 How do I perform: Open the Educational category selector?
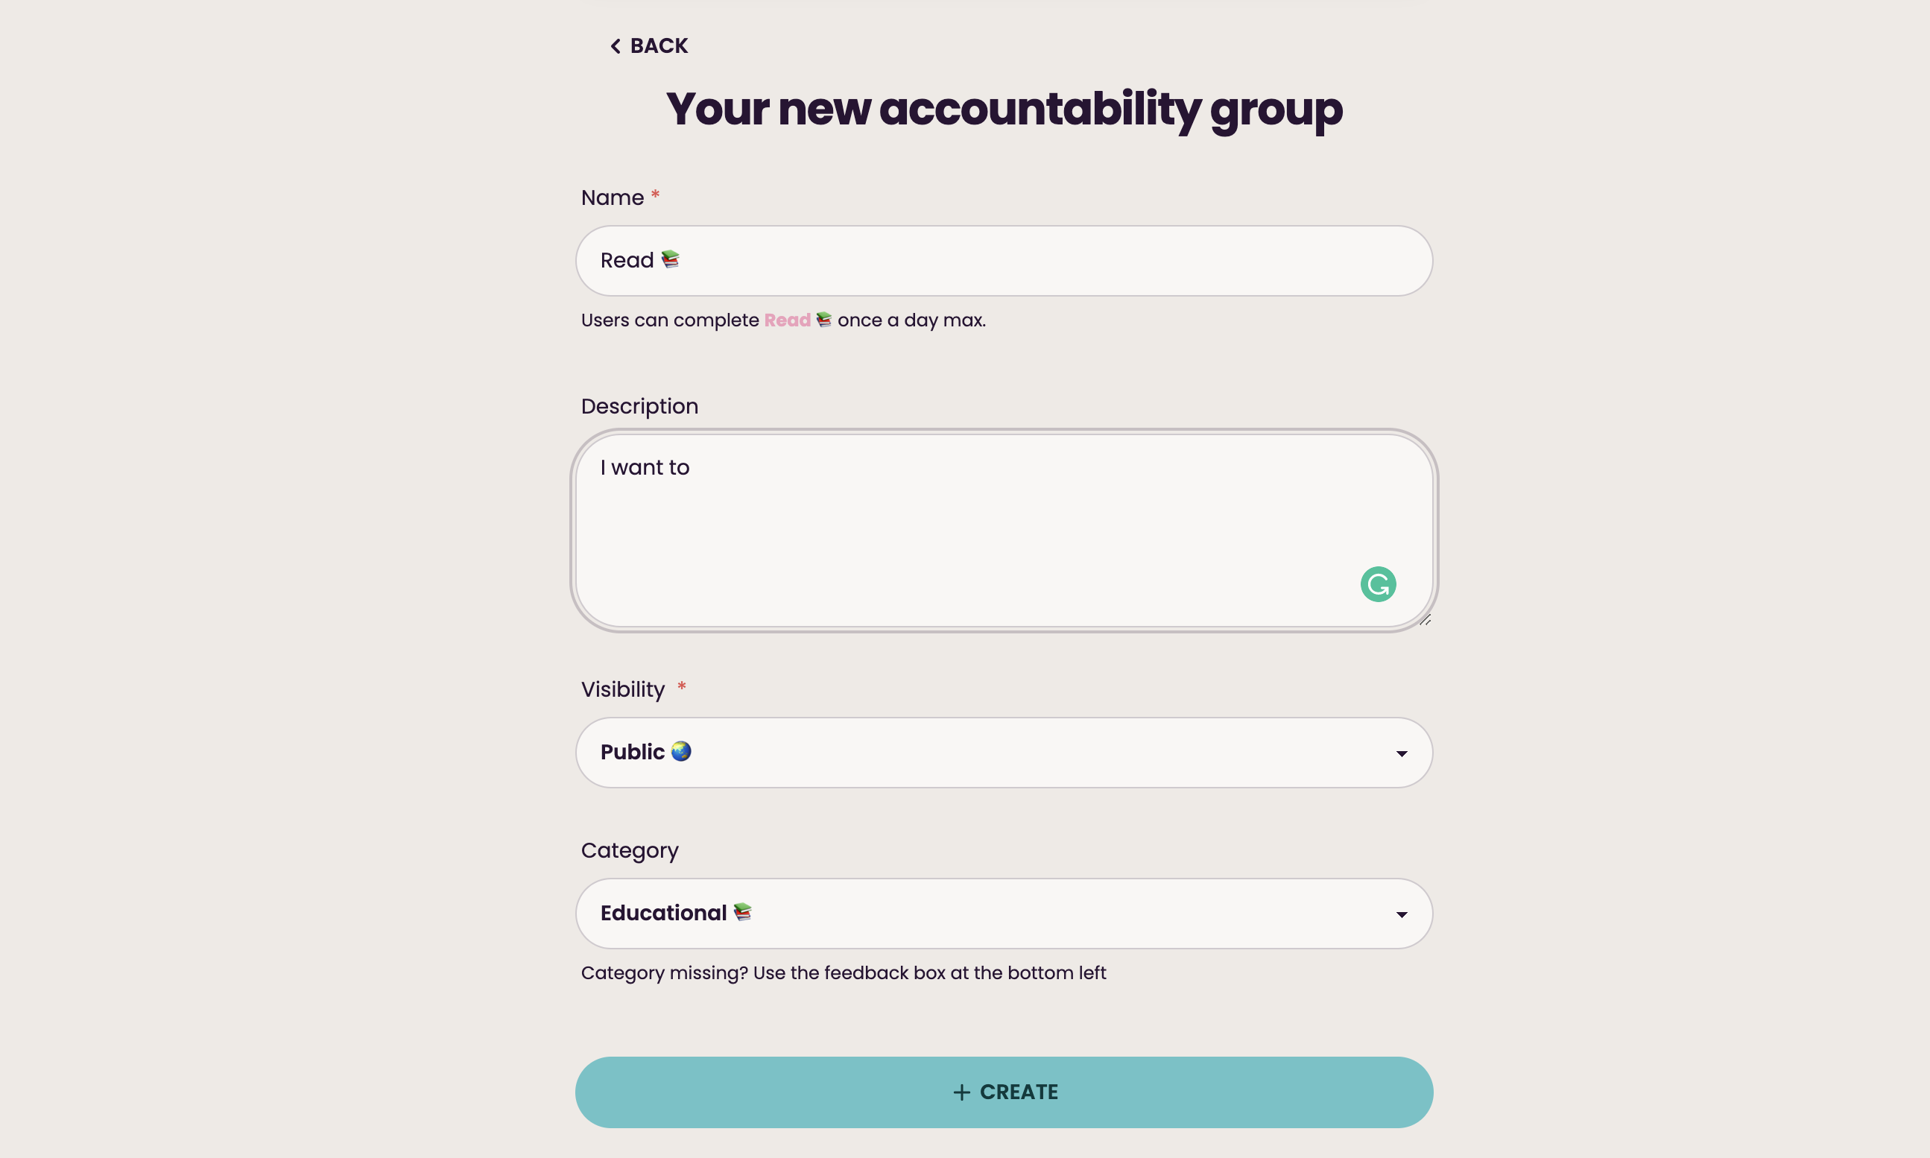(x=1003, y=913)
